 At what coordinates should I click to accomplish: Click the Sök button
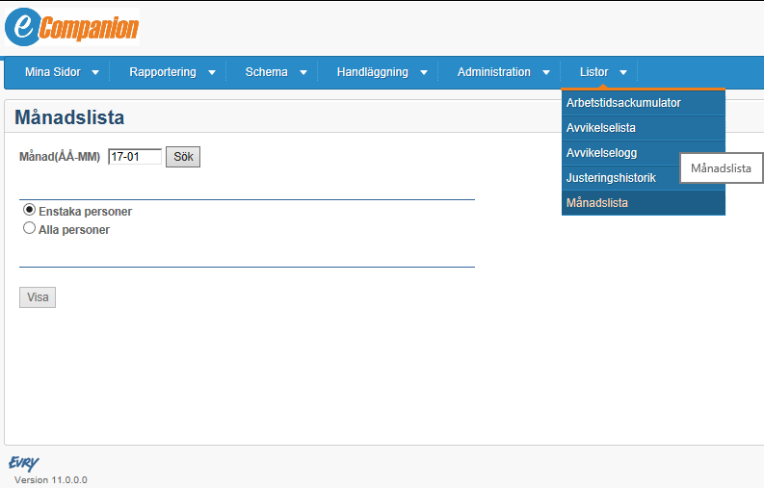[183, 157]
